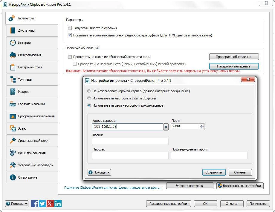The height and width of the screenshot is (212, 275).
Task: Click Восстановить настройки button
Action: (240, 186)
